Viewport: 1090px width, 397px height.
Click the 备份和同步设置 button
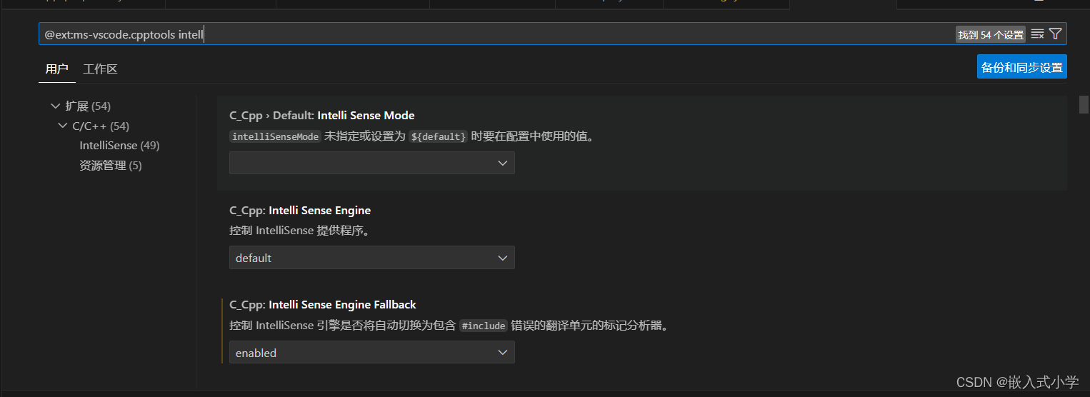[1021, 67]
